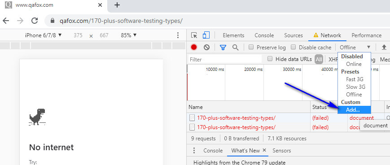Image resolution: width=390 pixels, height=165 pixels.
Task: Open the iPhone 6/7/8 device dropdown
Action: [43, 35]
